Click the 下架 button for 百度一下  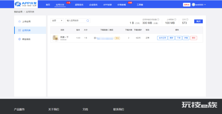tap(179, 38)
